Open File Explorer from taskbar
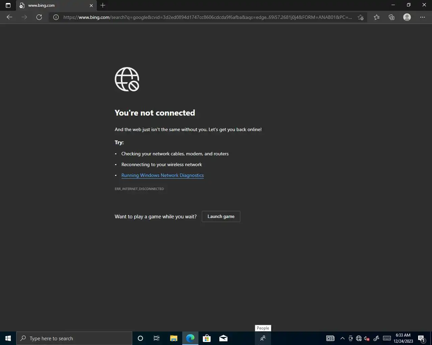This screenshot has width=432, height=345. [173, 338]
